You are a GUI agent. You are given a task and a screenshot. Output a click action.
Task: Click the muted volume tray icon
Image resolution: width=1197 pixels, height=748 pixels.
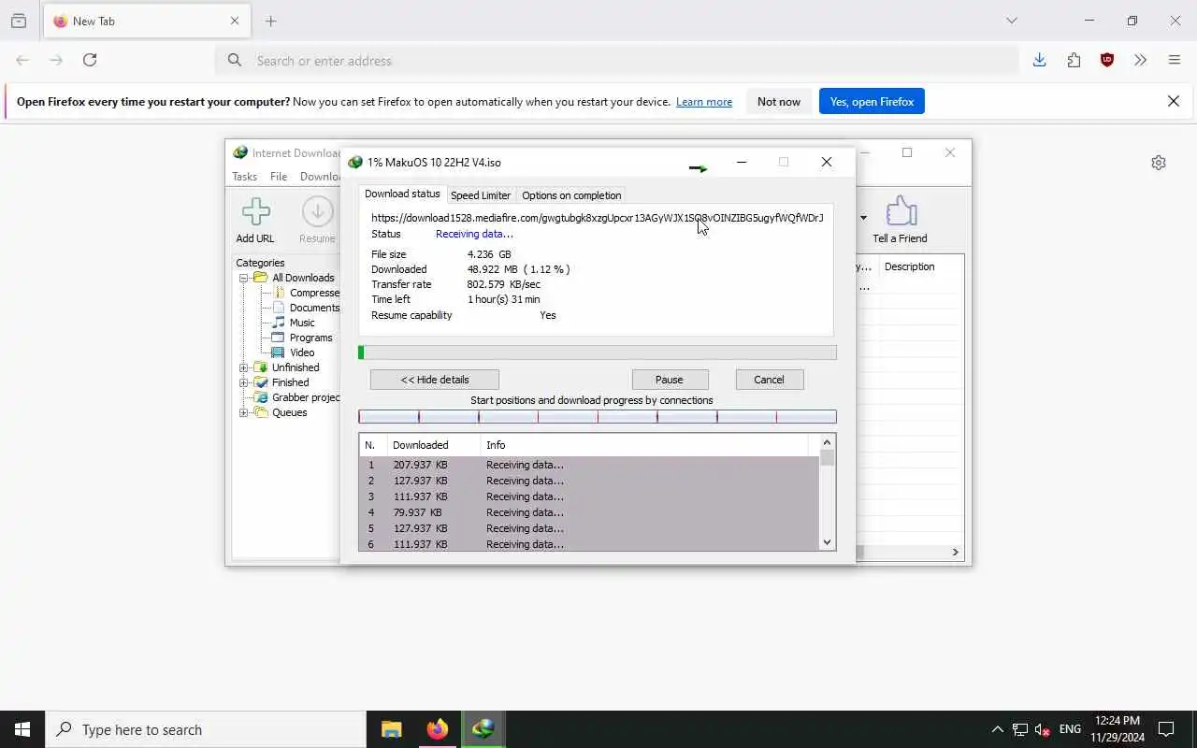pos(1043,730)
